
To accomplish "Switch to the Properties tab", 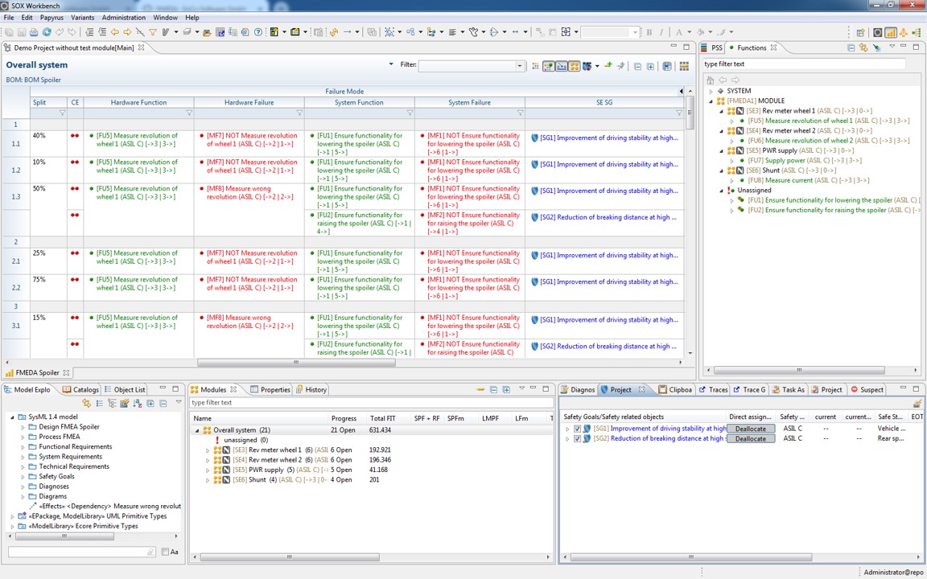I will [x=274, y=389].
